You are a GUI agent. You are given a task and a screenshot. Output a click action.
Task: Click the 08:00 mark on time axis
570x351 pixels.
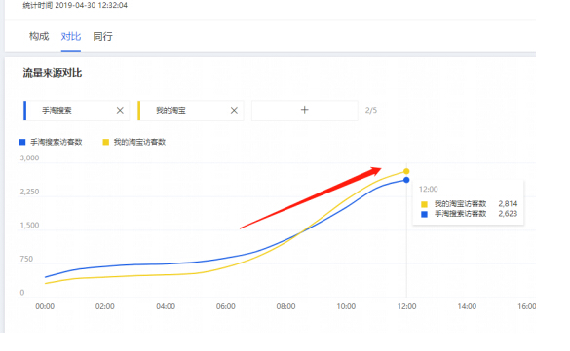click(285, 306)
